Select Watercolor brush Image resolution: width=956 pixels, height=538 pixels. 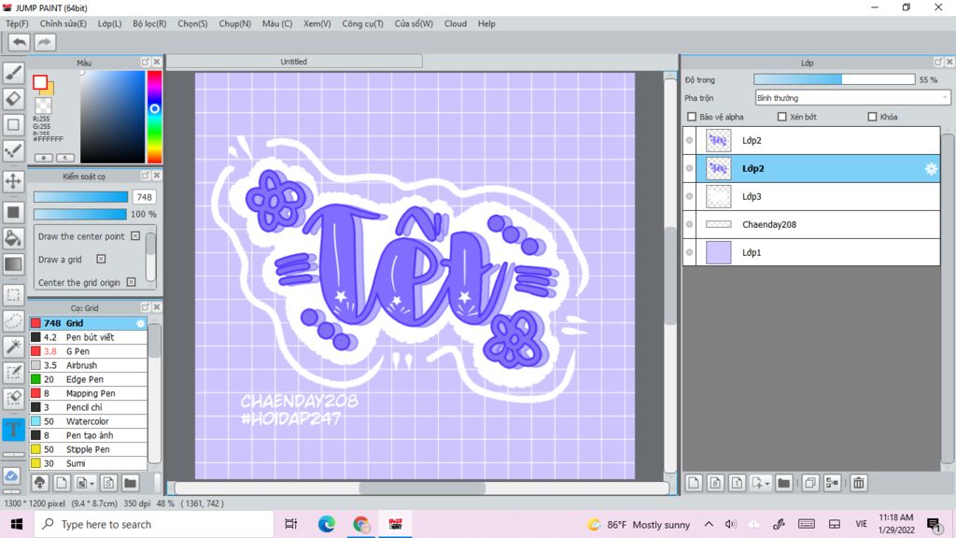89,421
